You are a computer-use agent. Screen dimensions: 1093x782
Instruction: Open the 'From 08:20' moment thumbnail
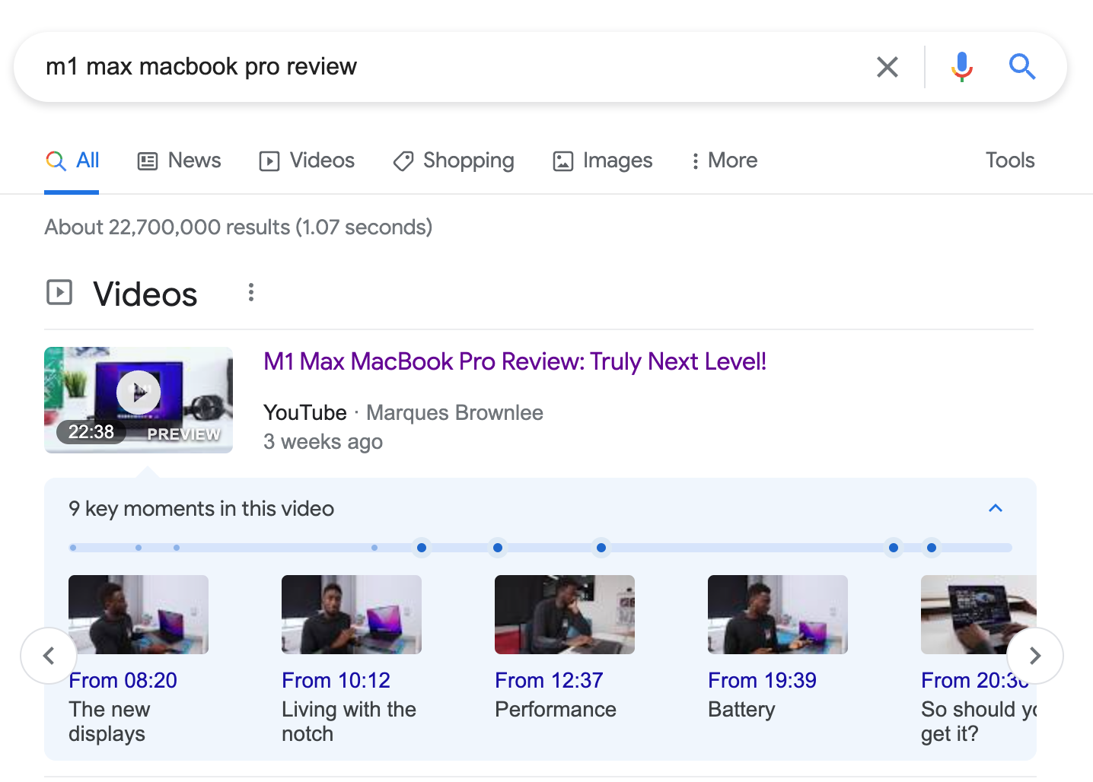pyautogui.click(x=139, y=615)
